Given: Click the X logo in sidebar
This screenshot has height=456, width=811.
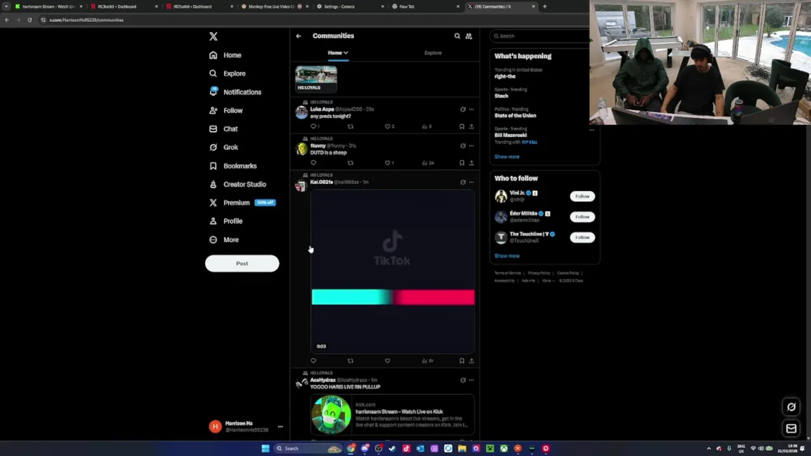Looking at the screenshot, I should tap(214, 37).
